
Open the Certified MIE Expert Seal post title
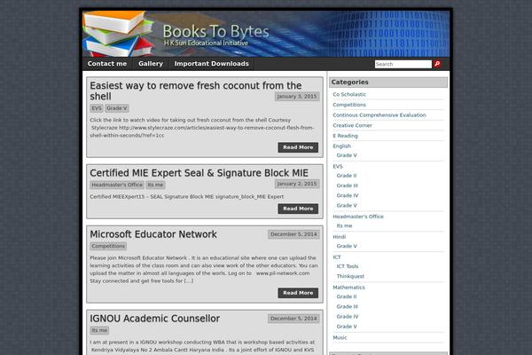coord(199,173)
